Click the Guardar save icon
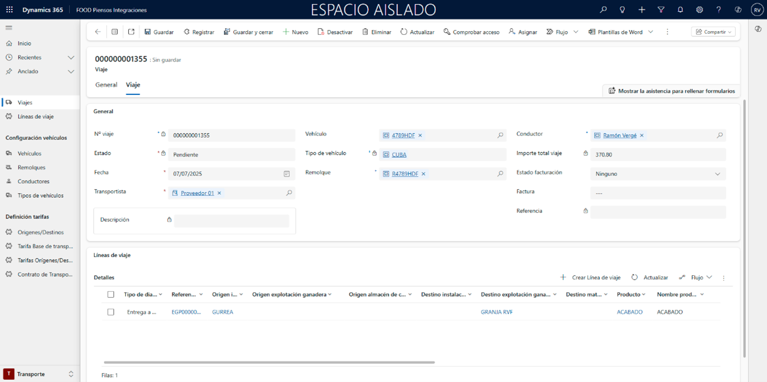 point(148,32)
